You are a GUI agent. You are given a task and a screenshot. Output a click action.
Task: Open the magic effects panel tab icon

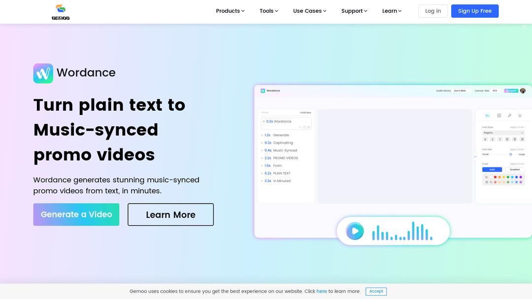tap(510, 116)
